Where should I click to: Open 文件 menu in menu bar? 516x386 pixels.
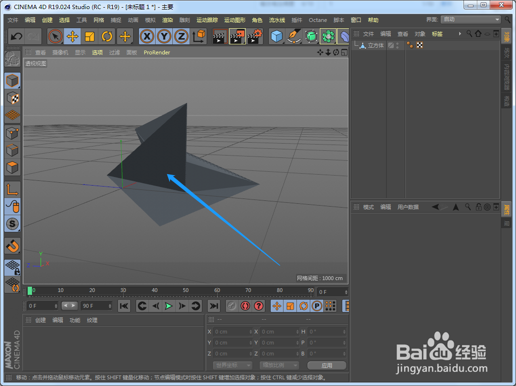coord(13,20)
